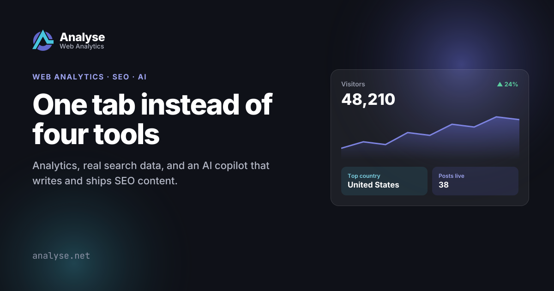Click the Posts live label
The height and width of the screenshot is (291, 554).
pyautogui.click(x=452, y=176)
